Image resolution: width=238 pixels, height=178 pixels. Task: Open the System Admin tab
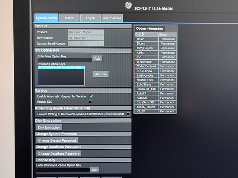[46, 18]
